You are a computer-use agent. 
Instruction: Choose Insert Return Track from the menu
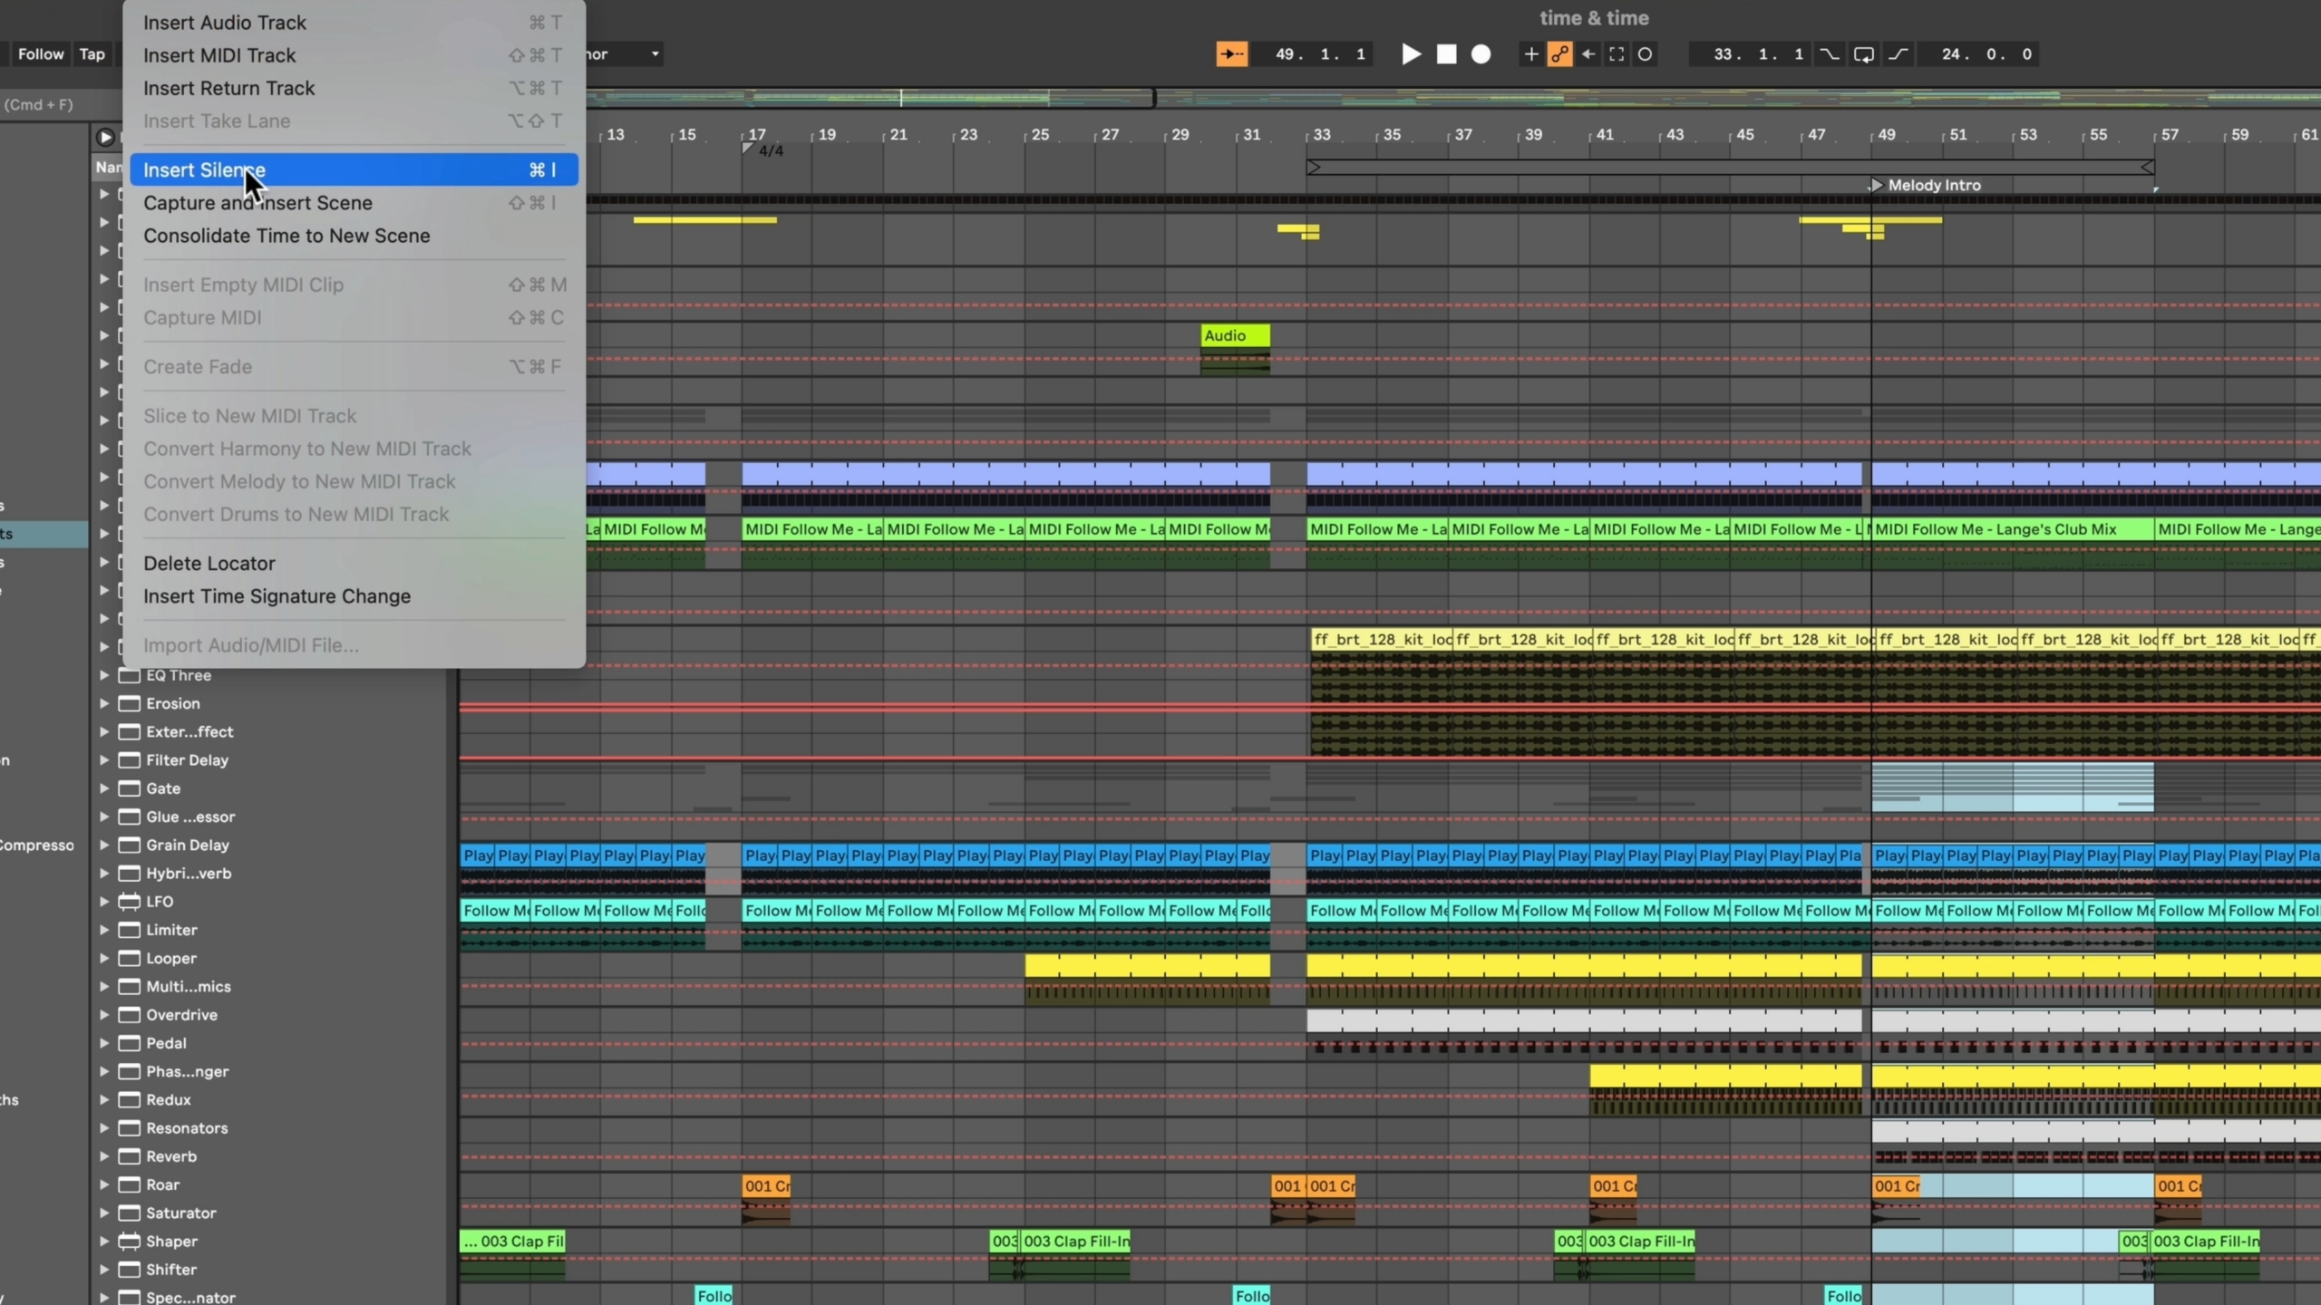[354, 88]
